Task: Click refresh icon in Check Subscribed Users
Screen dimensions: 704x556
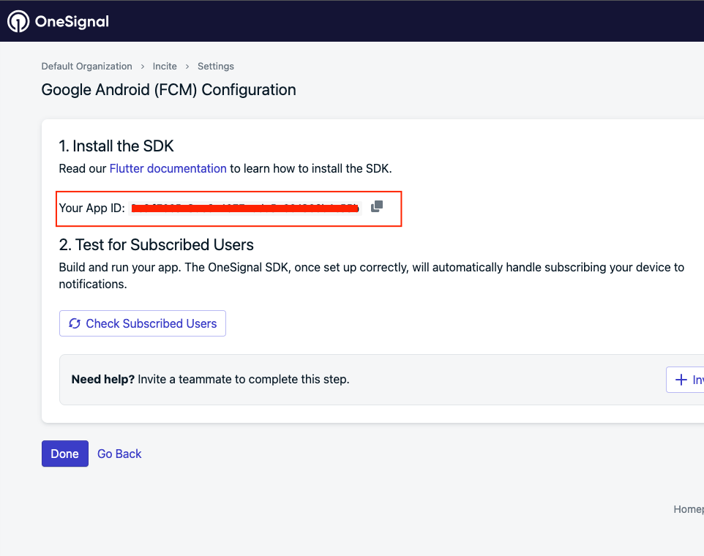Action: [74, 323]
